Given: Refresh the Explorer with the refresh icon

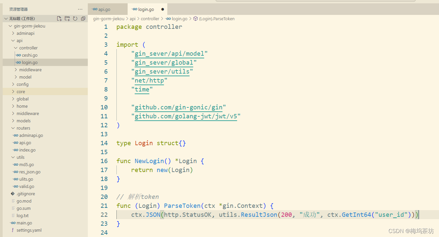Looking at the screenshot, I should 75,19.
